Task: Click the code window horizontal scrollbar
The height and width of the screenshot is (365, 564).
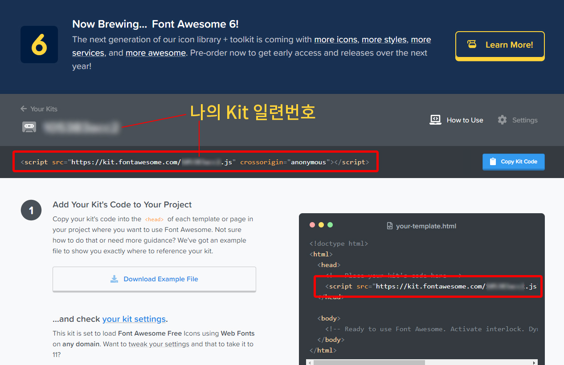Action: pos(421,362)
